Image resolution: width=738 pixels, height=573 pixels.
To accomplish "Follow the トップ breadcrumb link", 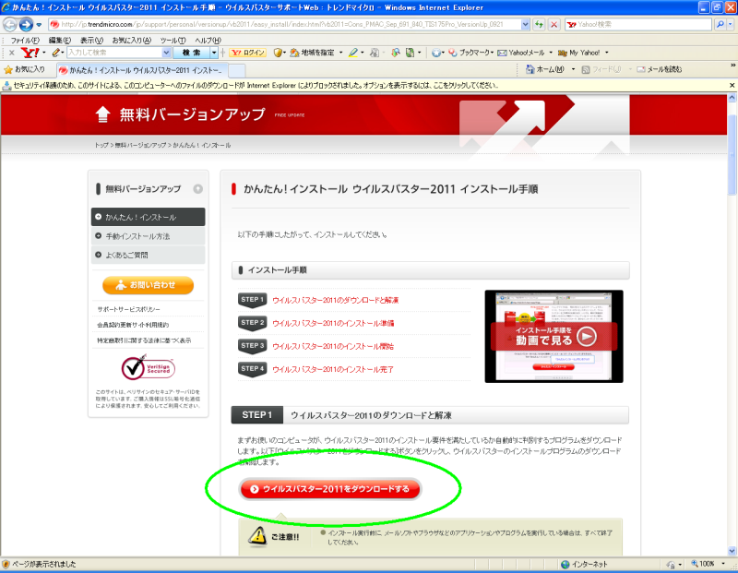I will click(x=101, y=146).
